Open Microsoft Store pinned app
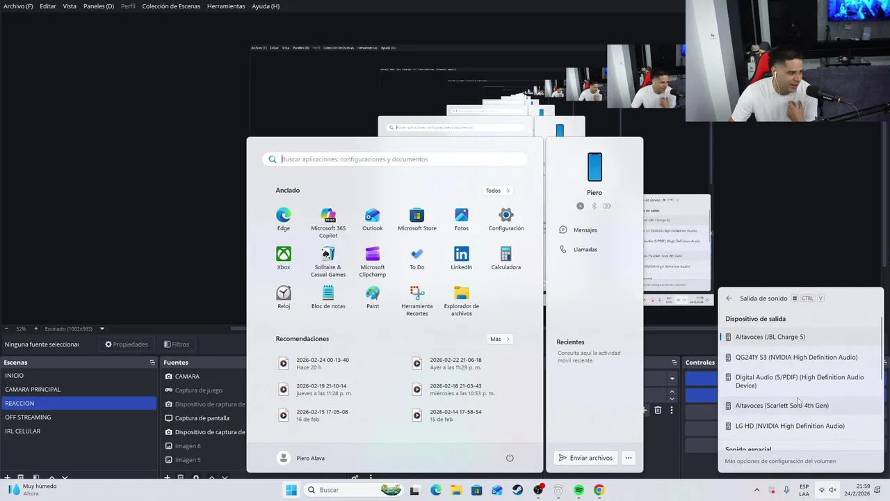The height and width of the screenshot is (501, 890). 416,218
